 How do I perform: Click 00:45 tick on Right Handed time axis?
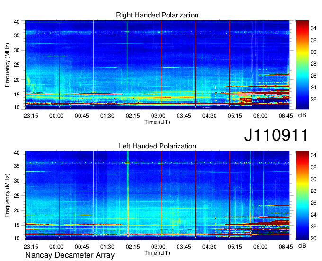[82, 116]
